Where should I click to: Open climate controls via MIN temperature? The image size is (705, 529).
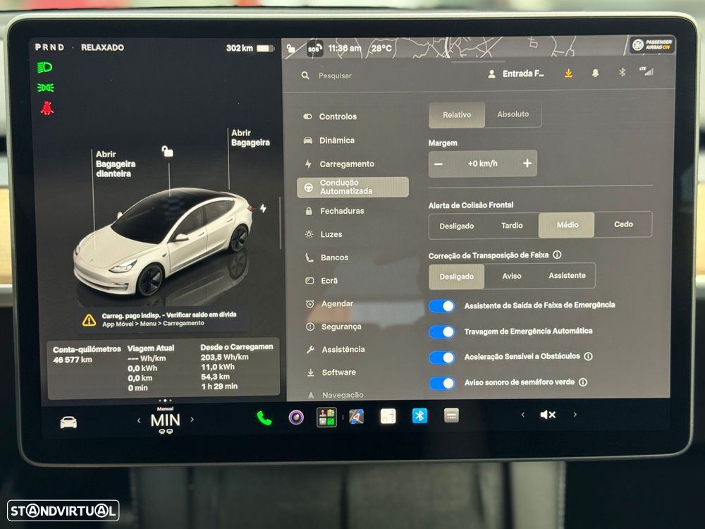point(165,420)
